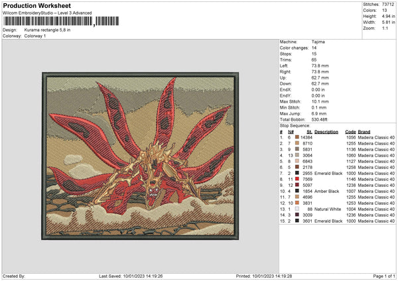
Task: Click color swatch for stop 11 (4696 stitches)
Action: [x=297, y=197]
